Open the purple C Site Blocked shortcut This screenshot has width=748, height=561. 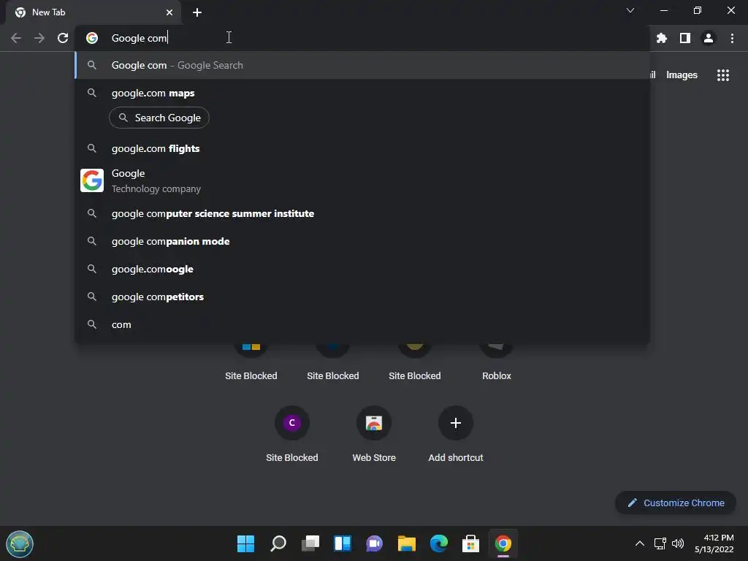pyautogui.click(x=292, y=423)
